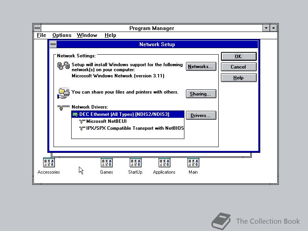
Task: Maximize the Program Manager window
Action: [x=274, y=28]
